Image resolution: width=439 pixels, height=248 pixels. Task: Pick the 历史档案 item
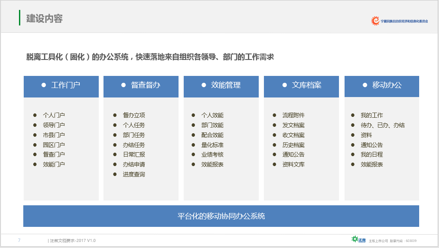pyautogui.click(x=293, y=145)
